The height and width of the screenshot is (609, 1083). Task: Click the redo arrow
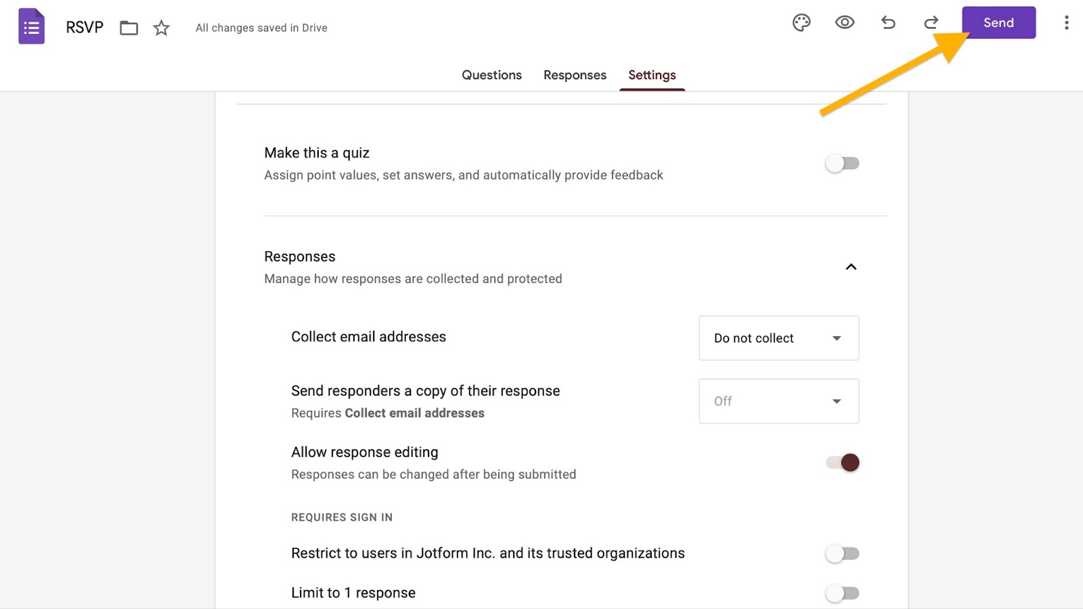tap(931, 23)
